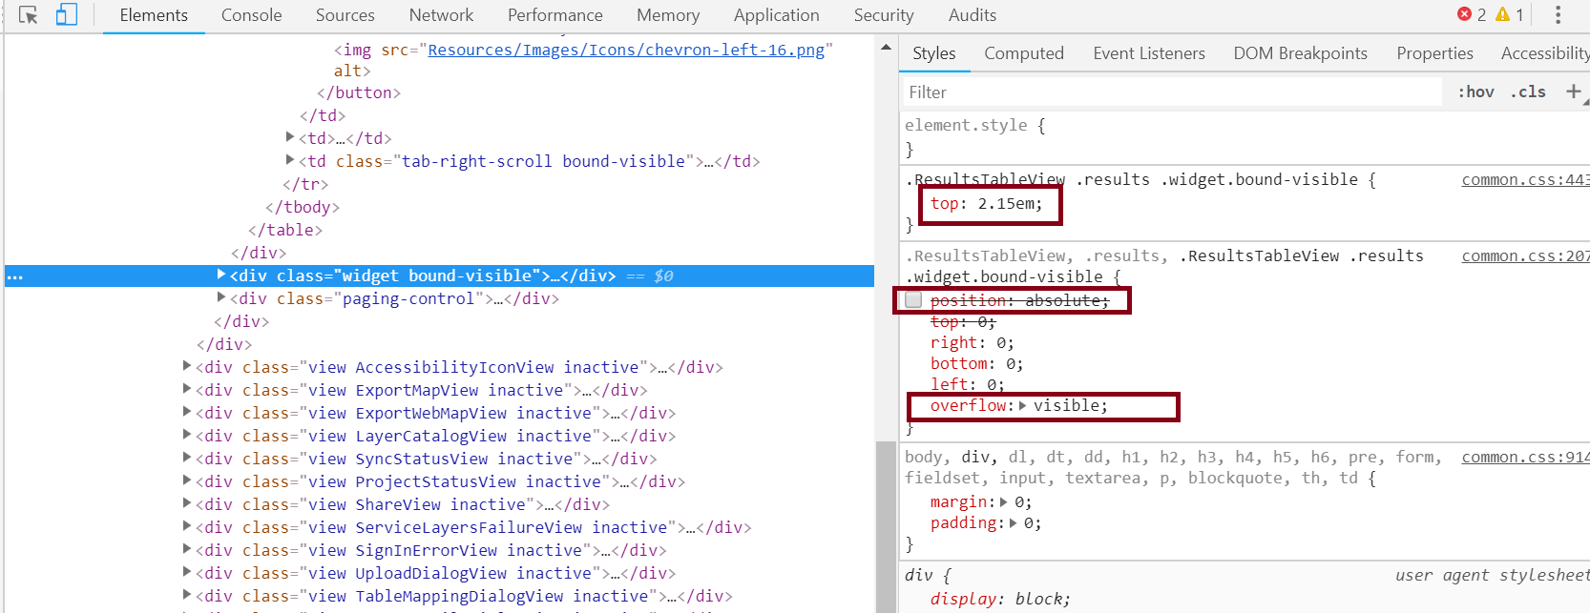Expand the AccessibilityIconView div node
This screenshot has width=1590, height=613.
click(187, 367)
